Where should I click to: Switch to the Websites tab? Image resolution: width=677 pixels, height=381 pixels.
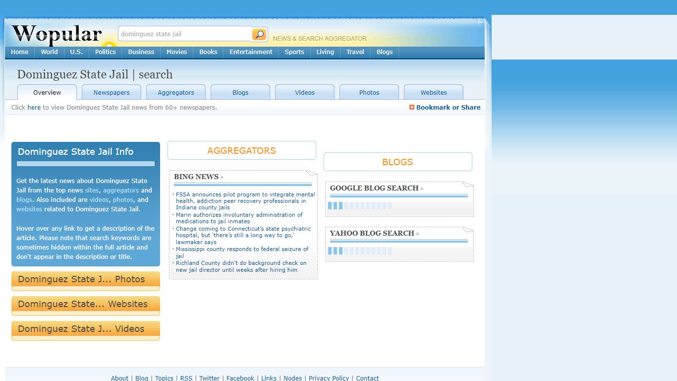pyautogui.click(x=434, y=92)
